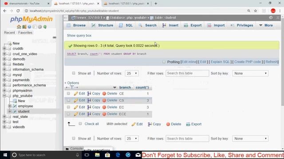This screenshot has height=159, width=284.
Task: Open the SQL tab
Action: tap(126, 26)
